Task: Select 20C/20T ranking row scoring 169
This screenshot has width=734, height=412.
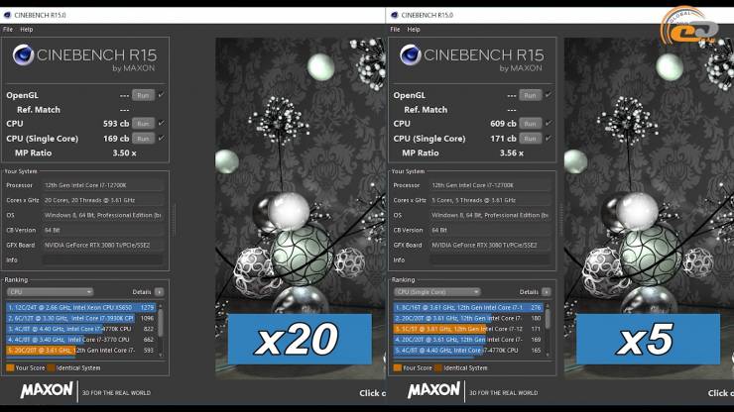Action: click(x=468, y=340)
